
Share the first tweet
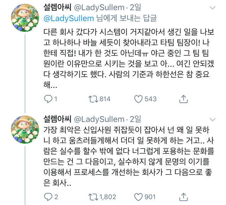(183, 99)
